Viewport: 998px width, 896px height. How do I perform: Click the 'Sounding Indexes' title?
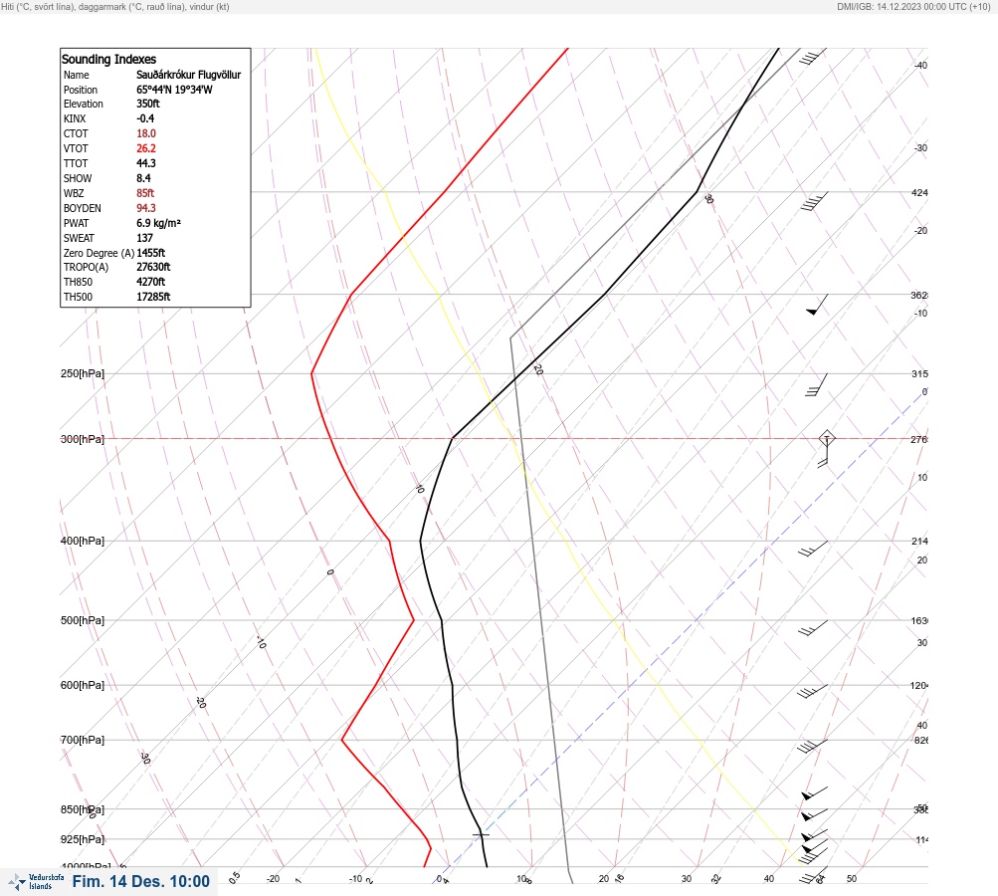click(x=108, y=59)
